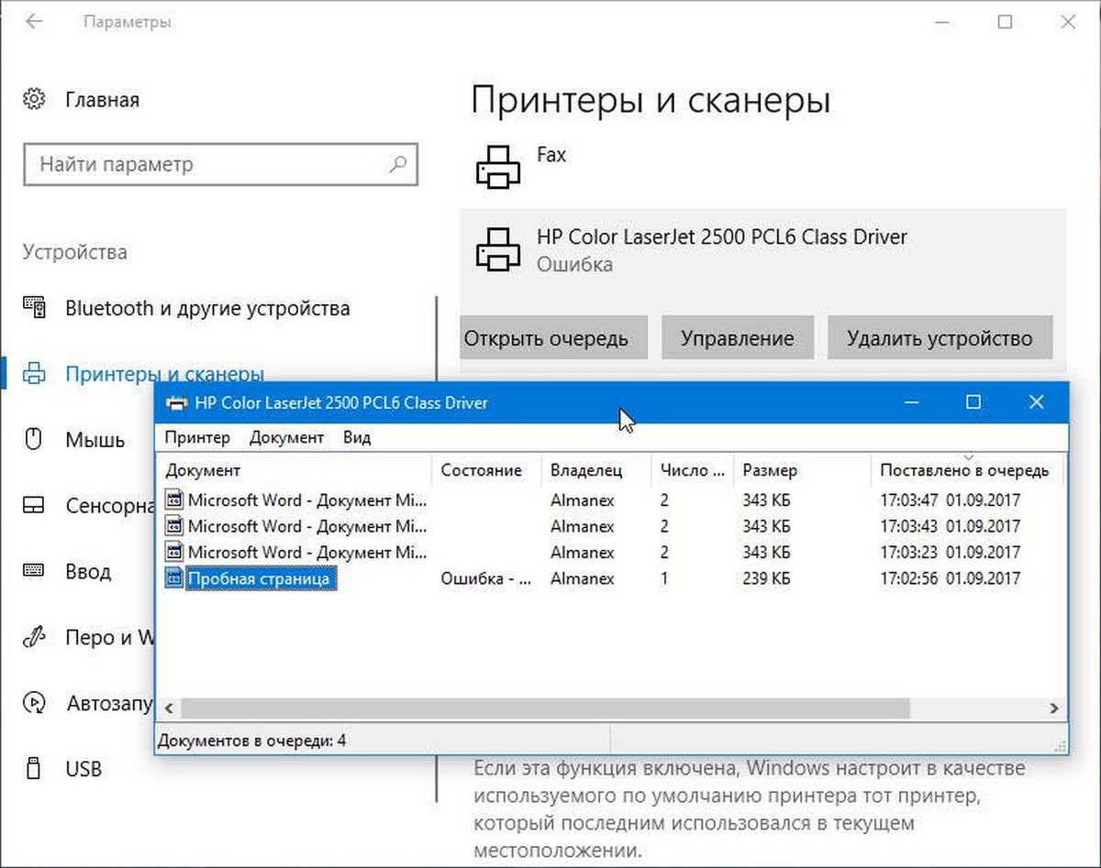
Task: Click the mouse icon next to Мышь
Action: (x=34, y=440)
